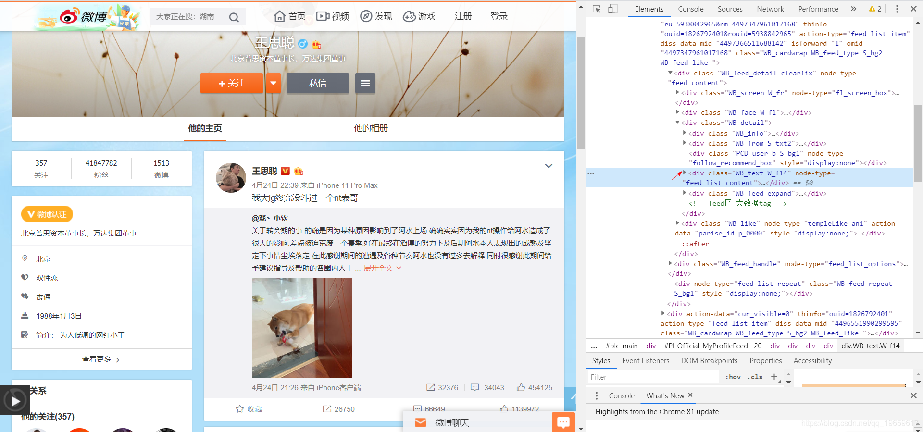Click the 登录 login link
Screen dimensions: 923x432
click(499, 16)
